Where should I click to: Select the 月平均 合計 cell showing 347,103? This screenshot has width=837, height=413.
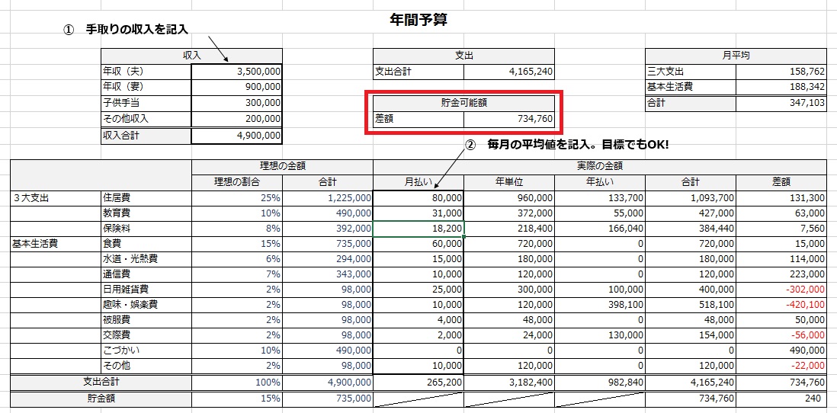781,103
